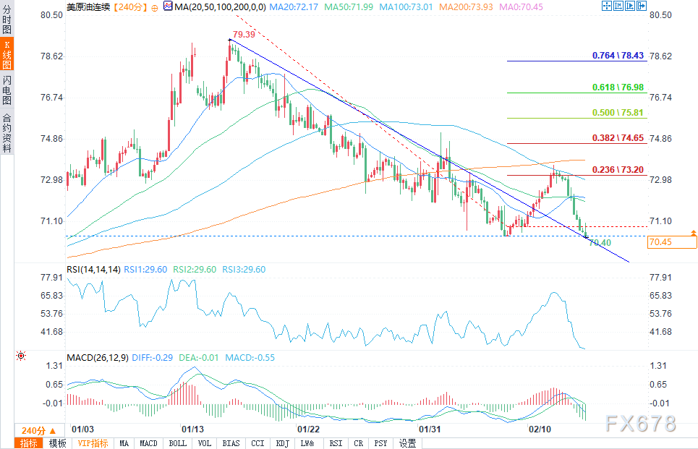Image resolution: width=698 pixels, height=449 pixels.
Task: Click the last chart-control icon at top right
Action: pos(640,6)
